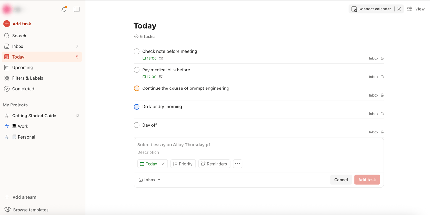Screen dimensions: 430x215
Task: Cancel the new task editor
Action: [341, 180]
